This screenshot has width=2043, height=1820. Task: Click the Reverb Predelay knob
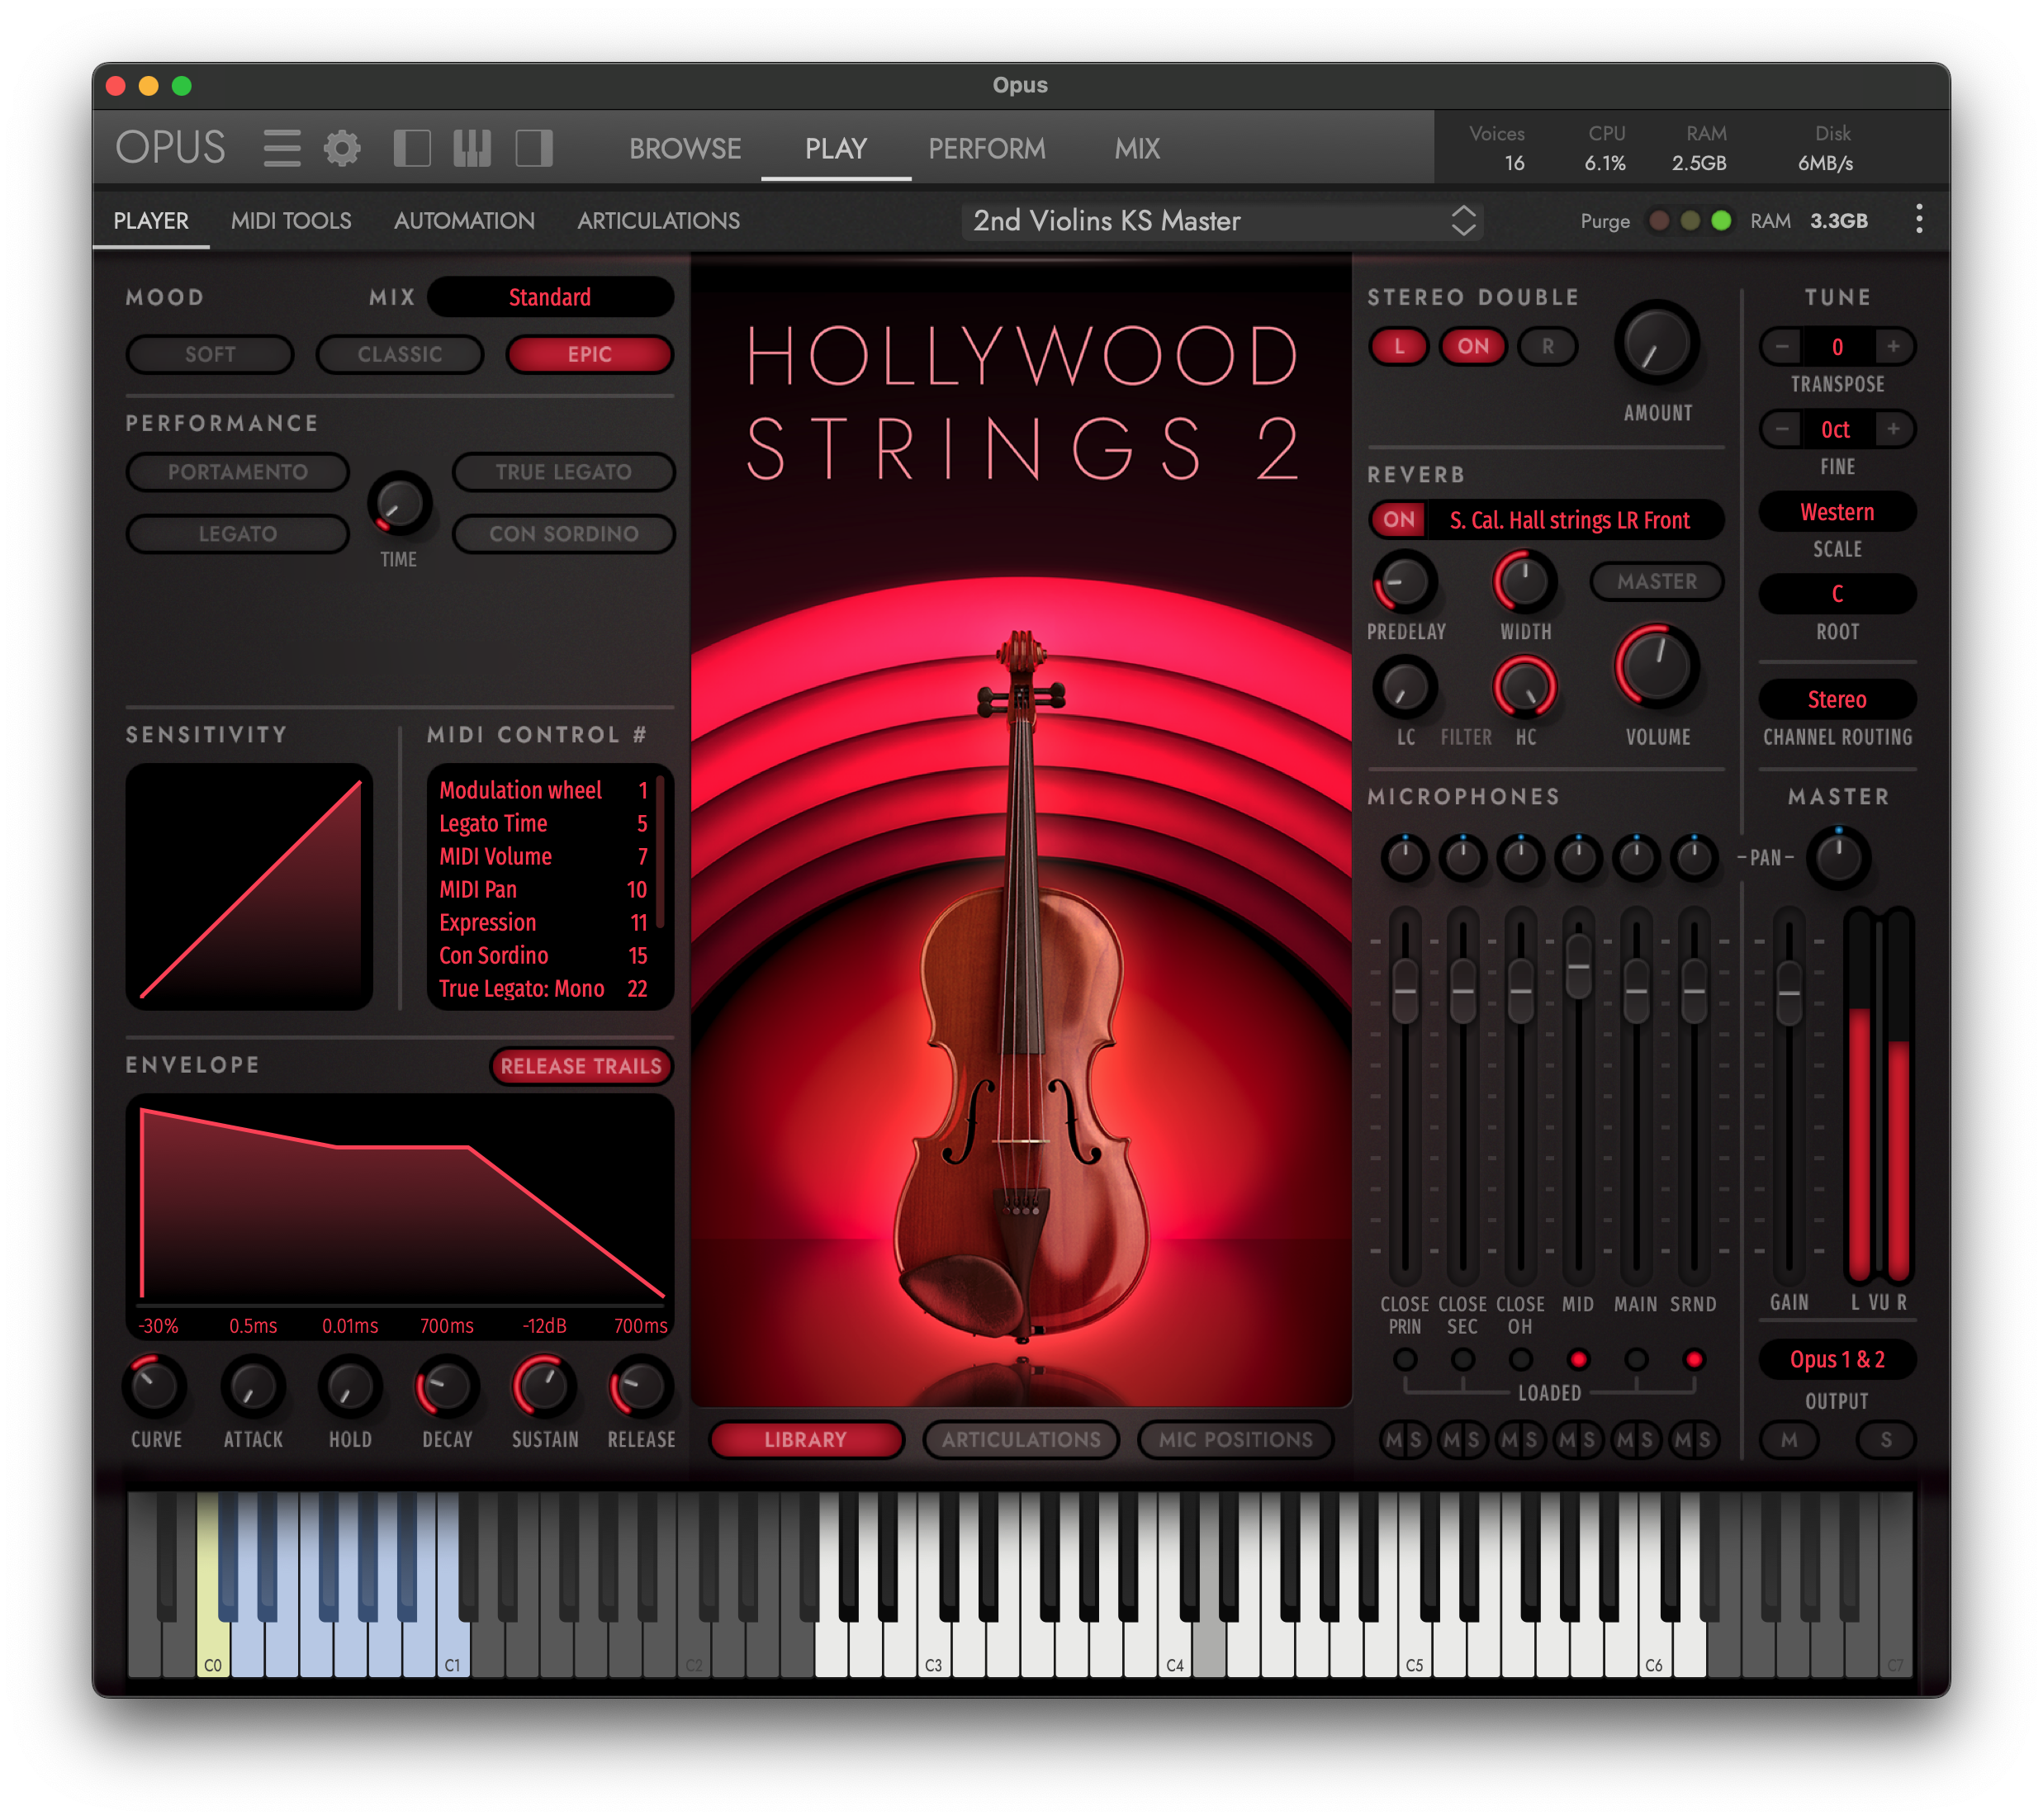(1405, 581)
